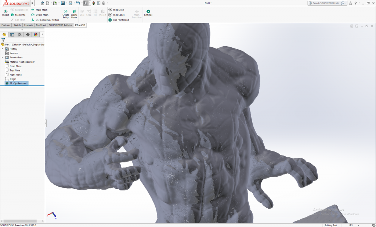Screen dimensions: 376x227
Task: Activate the Select cursor tool
Action: click(x=86, y=3)
